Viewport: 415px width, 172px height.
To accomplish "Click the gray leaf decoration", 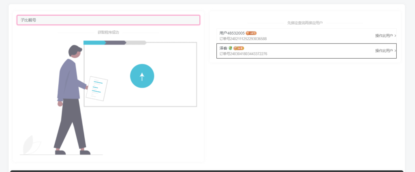I will [x=30, y=145].
